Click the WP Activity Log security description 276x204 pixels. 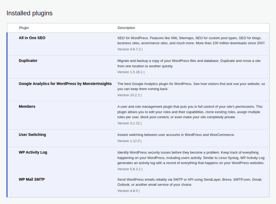191,158
